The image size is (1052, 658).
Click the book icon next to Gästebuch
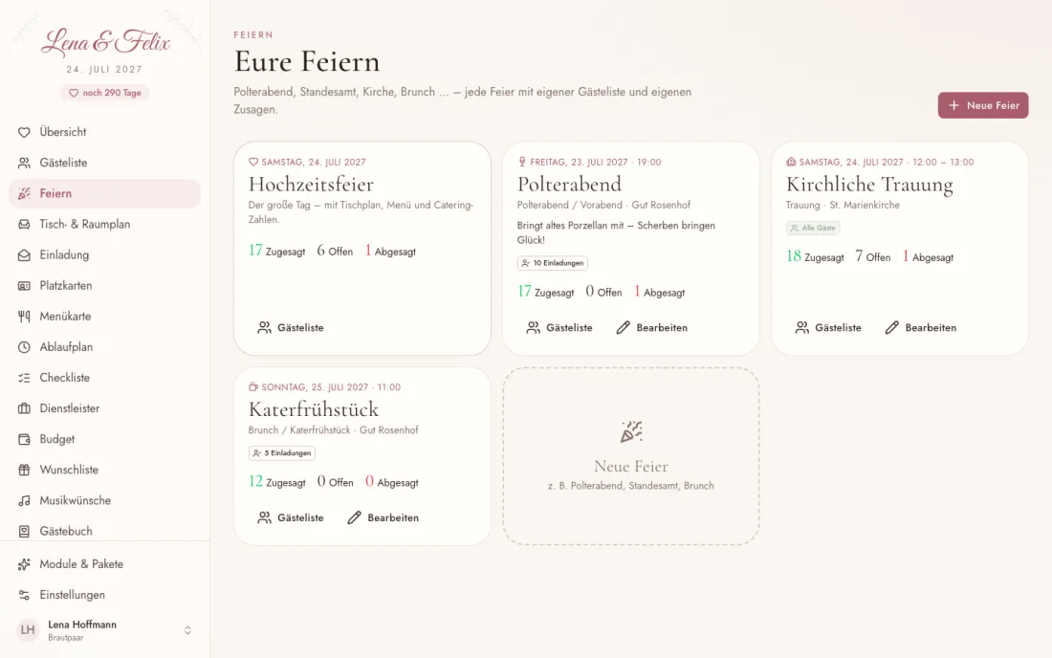pyautogui.click(x=24, y=531)
